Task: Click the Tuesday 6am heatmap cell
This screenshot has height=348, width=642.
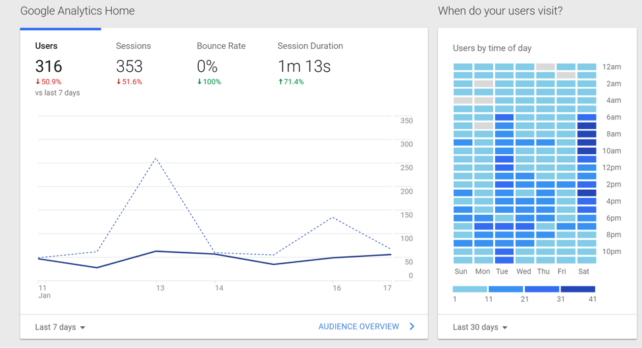Action: coord(504,117)
